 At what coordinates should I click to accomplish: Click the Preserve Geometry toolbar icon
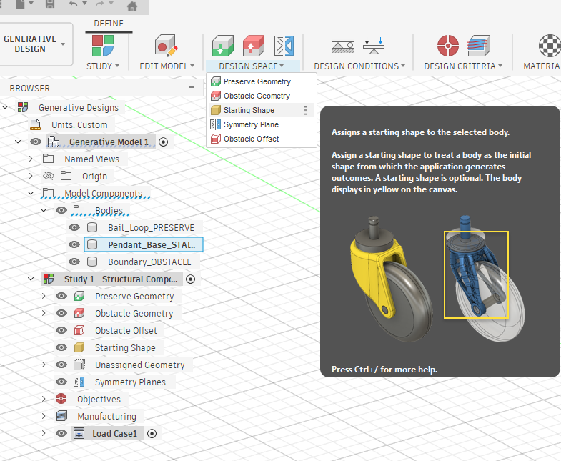point(222,46)
